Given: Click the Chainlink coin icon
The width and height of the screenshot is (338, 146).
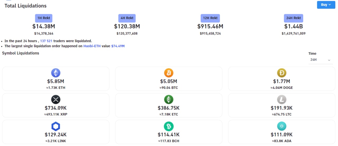Looking at the screenshot, I should pyautogui.click(x=55, y=126).
